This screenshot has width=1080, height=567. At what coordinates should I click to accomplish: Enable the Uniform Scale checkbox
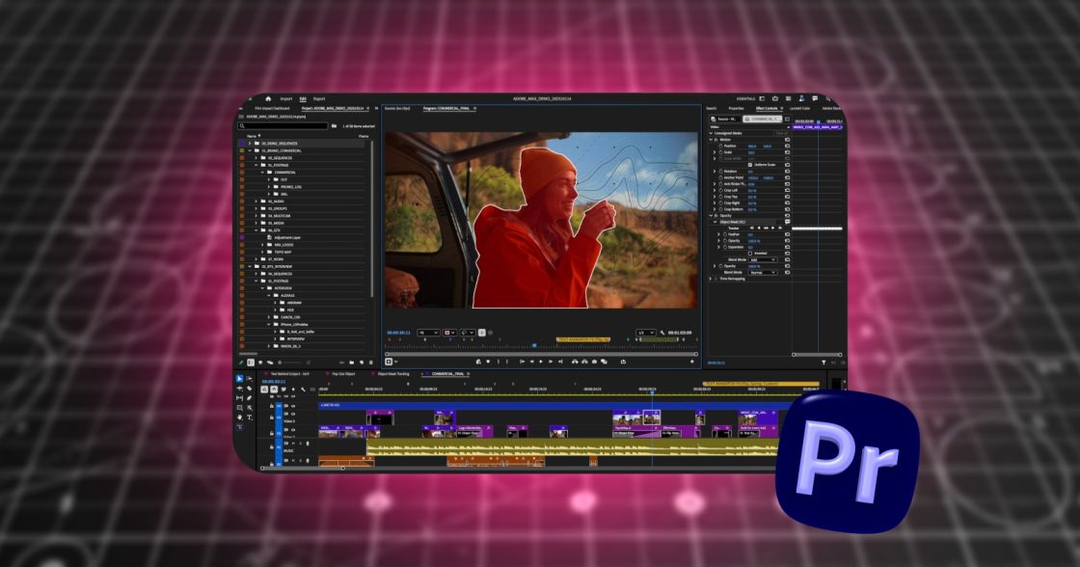point(750,164)
